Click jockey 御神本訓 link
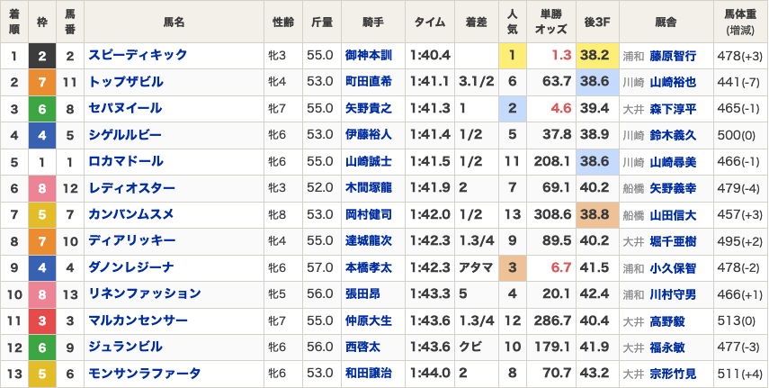This screenshot has width=769, height=388. (x=369, y=56)
